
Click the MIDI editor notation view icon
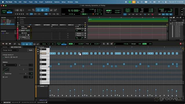click(x=15, y=44)
